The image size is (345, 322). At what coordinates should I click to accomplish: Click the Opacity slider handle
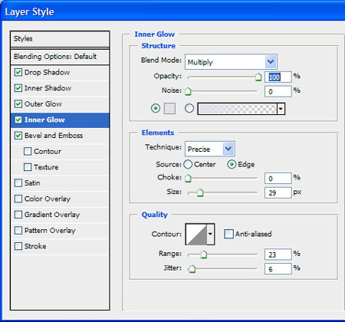258,77
